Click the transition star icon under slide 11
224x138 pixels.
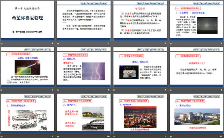(114, 136)
